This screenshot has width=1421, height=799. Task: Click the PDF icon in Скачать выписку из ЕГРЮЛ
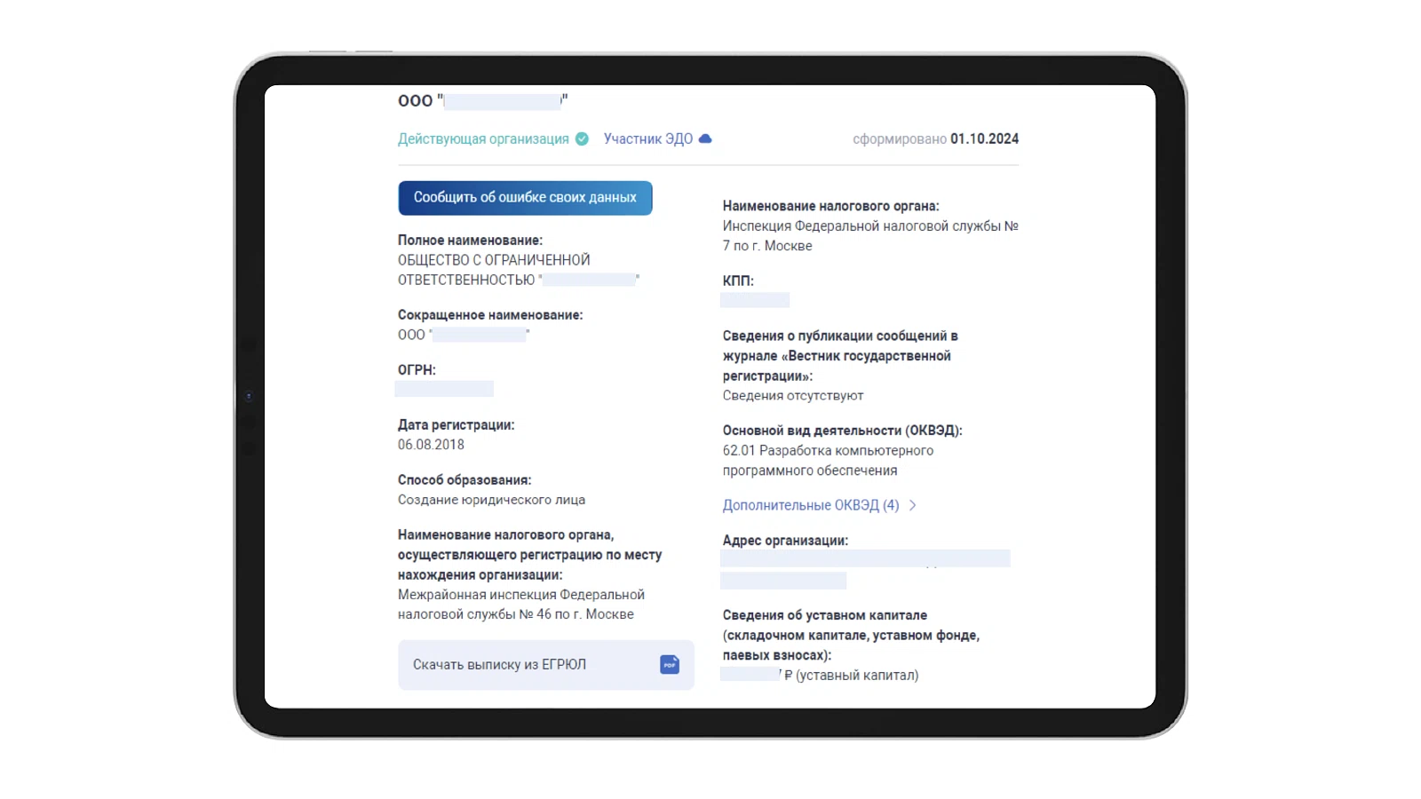pyautogui.click(x=670, y=664)
